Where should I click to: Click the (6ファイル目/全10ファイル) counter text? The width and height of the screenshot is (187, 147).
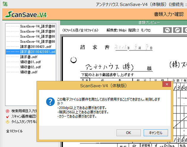[x=80, y=30]
